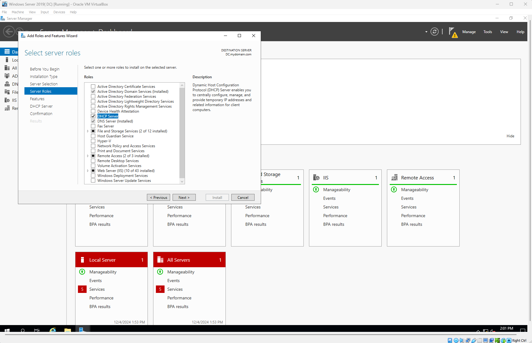Click green Manageability icon in Remote Access tile

[394, 189]
